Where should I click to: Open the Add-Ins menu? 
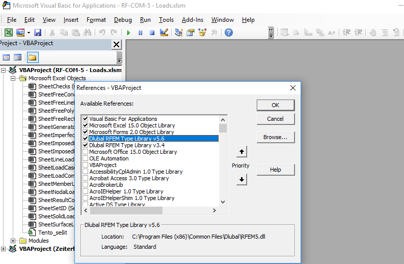(193, 20)
